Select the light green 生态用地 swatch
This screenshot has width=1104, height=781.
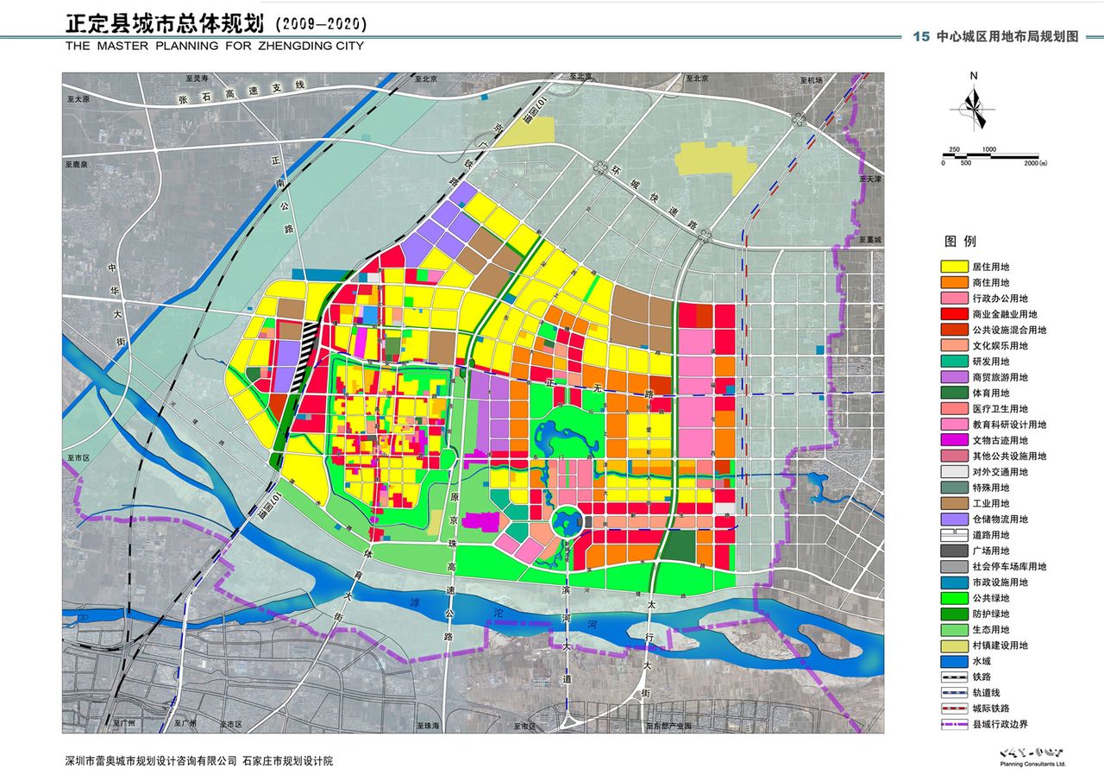(x=953, y=630)
